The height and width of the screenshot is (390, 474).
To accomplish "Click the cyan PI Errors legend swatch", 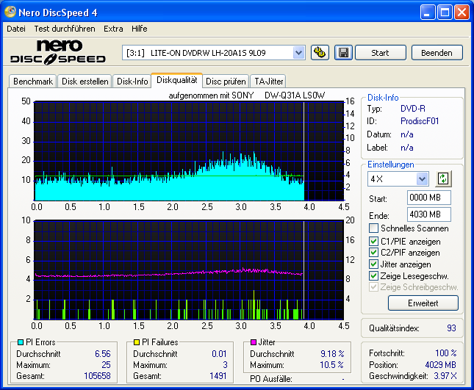I will (x=21, y=342).
